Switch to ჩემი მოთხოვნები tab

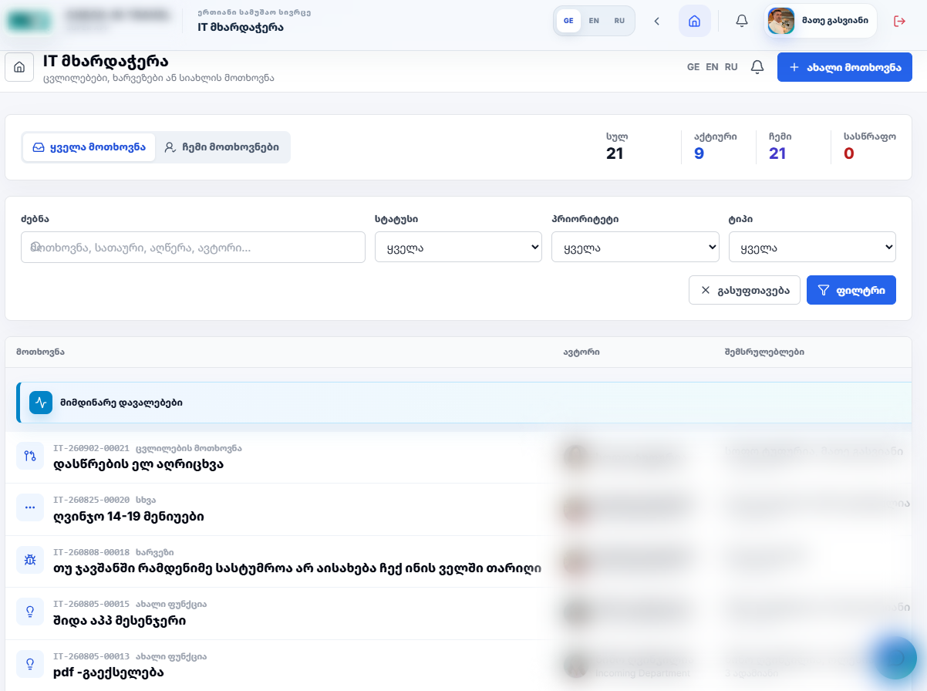click(x=223, y=147)
